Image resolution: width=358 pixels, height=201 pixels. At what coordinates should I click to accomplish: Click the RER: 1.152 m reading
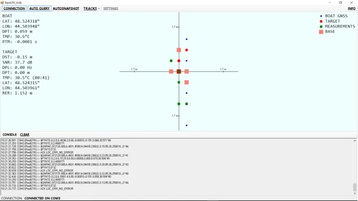click(18, 93)
